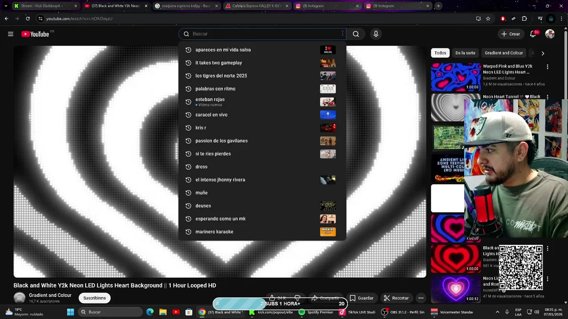This screenshot has height=319, width=568.
Task: Go back with browser back arrow
Action: tap(6, 19)
